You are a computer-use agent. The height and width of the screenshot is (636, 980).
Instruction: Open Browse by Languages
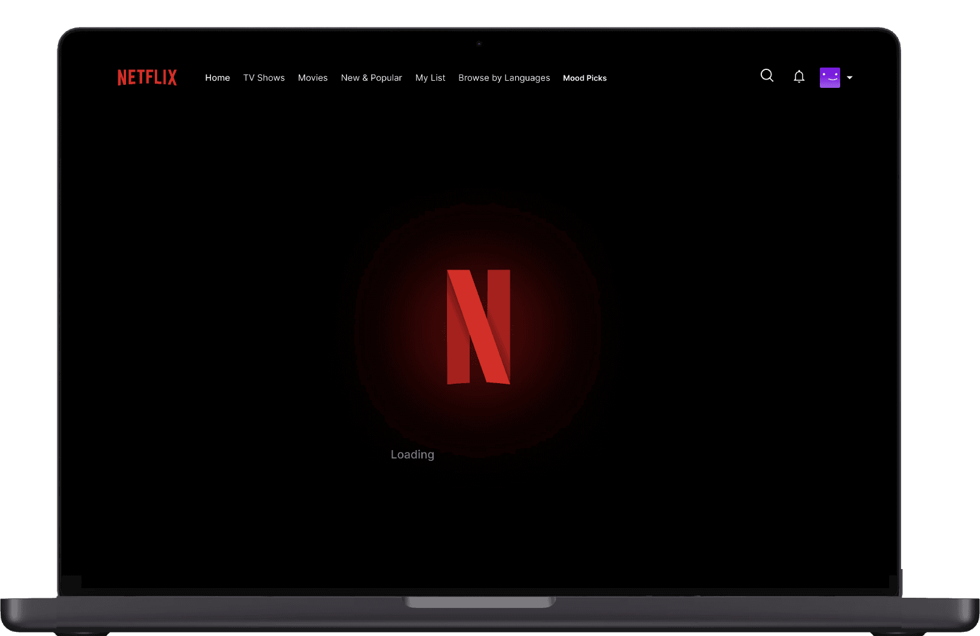[504, 78]
